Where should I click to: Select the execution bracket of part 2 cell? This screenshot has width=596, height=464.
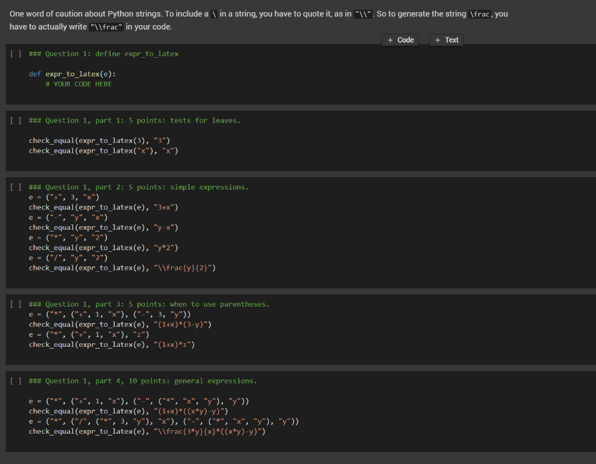pyautogui.click(x=13, y=187)
